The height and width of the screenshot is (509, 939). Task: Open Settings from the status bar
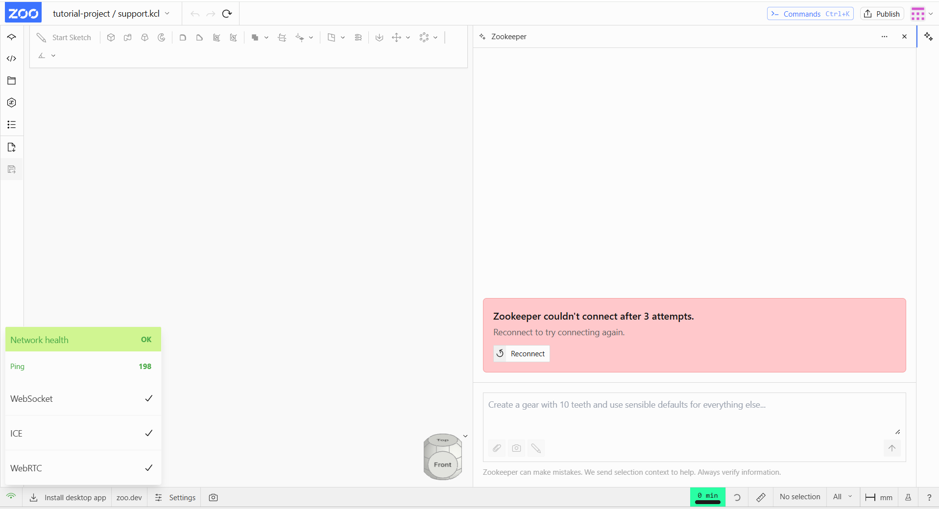175,497
